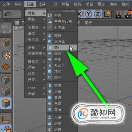132x132 pixels.
Task: Toggle the Y axis lock
Action: 88,14
